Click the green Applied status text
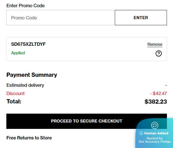Viewport: 173px width, 148px height. coord(18,53)
